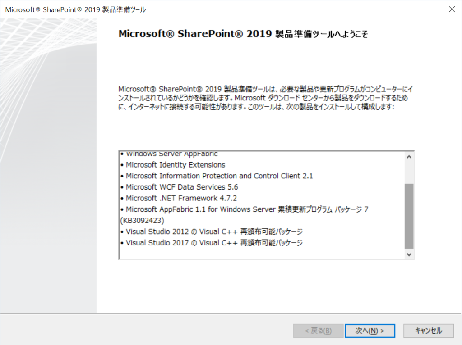Click the 製品準備ツールへようこそ heading
The height and width of the screenshot is (345, 462).
coord(243,34)
